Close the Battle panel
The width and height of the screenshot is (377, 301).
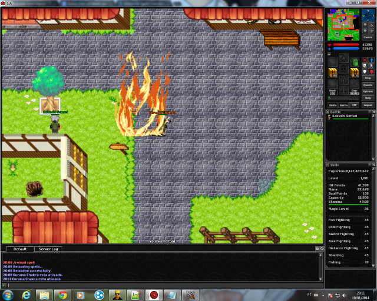click(373, 112)
